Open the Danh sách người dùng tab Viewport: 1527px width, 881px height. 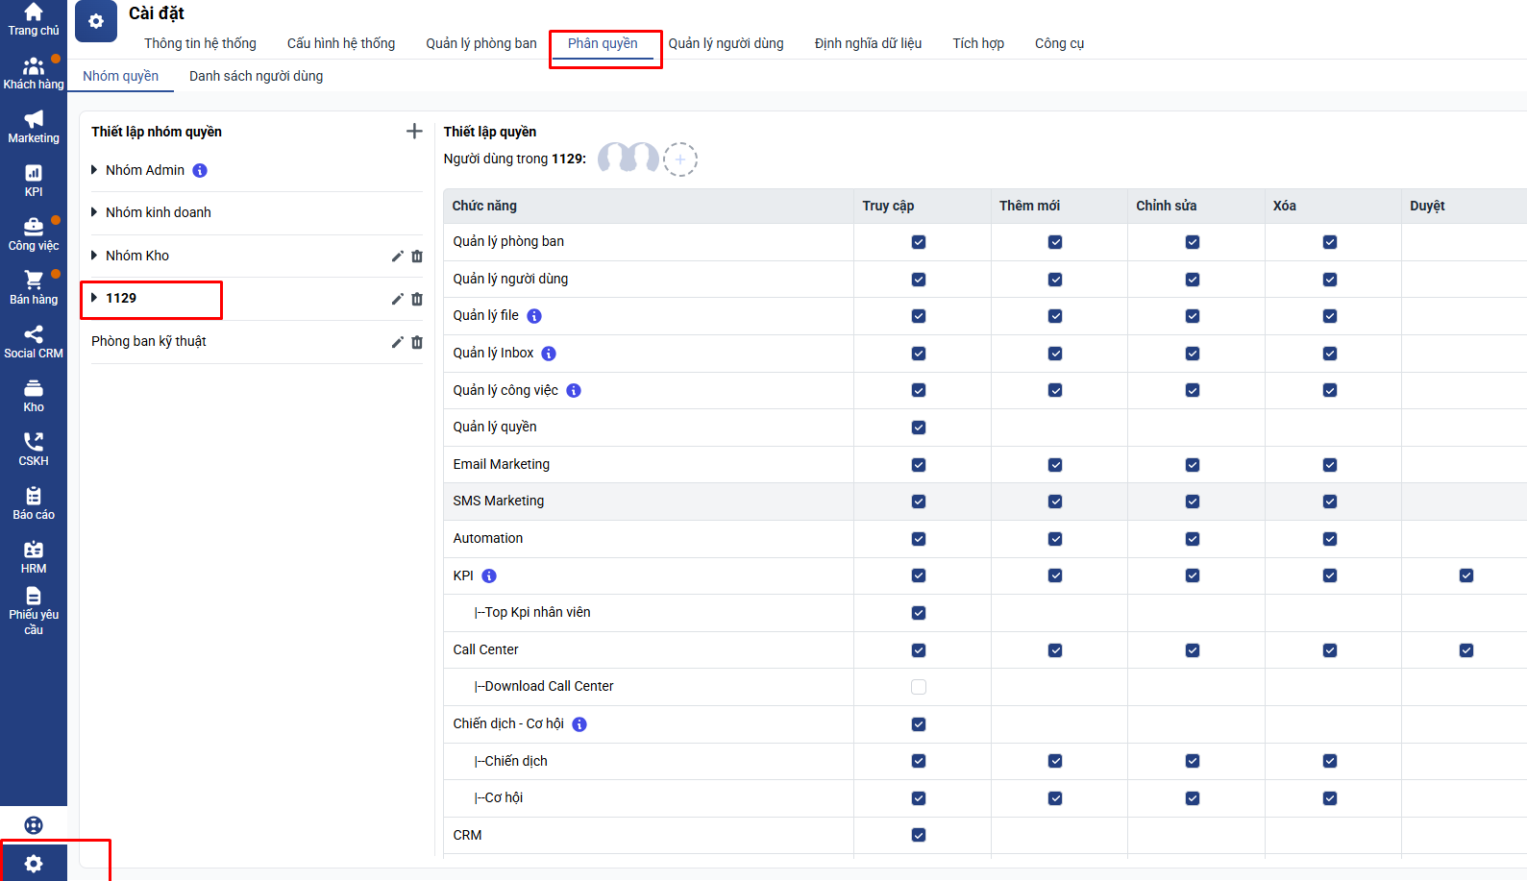click(x=256, y=76)
